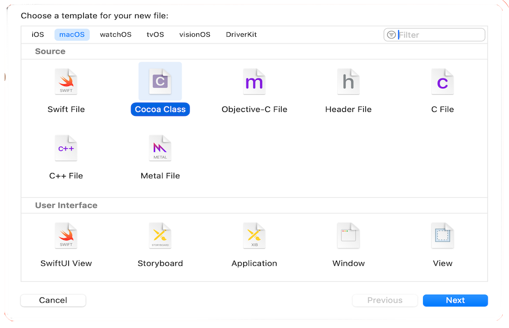Pick the Metal File template icon
509x328 pixels.
pyautogui.click(x=160, y=148)
